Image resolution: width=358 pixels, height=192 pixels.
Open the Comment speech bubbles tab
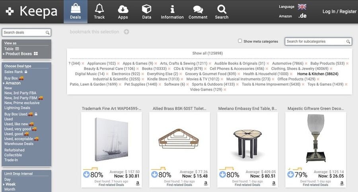[198, 12]
